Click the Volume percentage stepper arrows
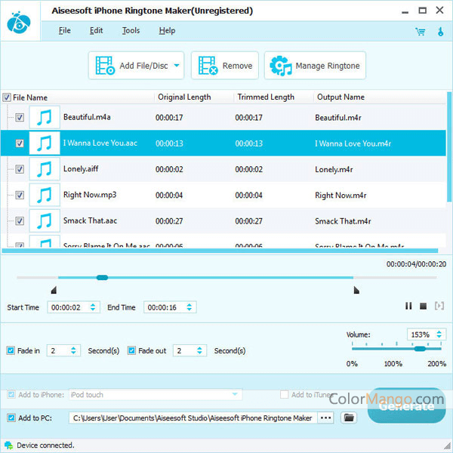 coord(439,334)
